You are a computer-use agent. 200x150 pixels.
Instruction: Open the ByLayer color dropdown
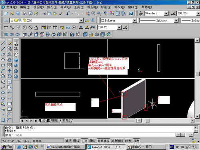pyautogui.click(x=135, y=20)
